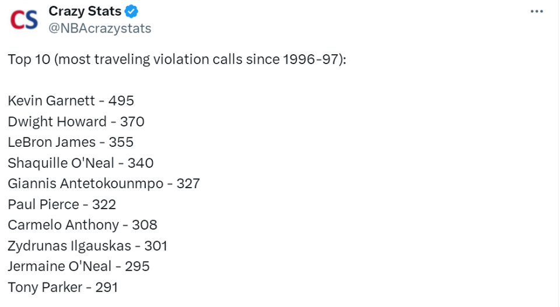
Task: Click the blue verified badge icon
Action: pyautogui.click(x=133, y=11)
